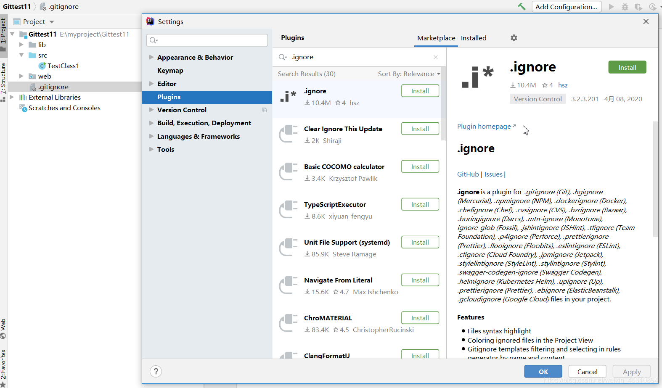This screenshot has height=388, width=662.
Task: Expand the Editor settings section
Action: (151, 84)
